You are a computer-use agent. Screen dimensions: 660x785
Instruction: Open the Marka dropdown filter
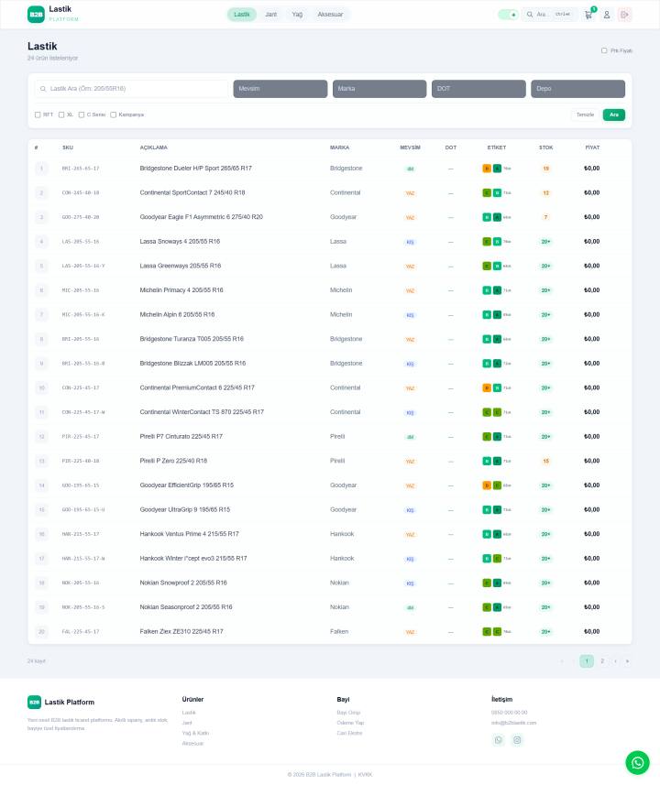tap(379, 89)
